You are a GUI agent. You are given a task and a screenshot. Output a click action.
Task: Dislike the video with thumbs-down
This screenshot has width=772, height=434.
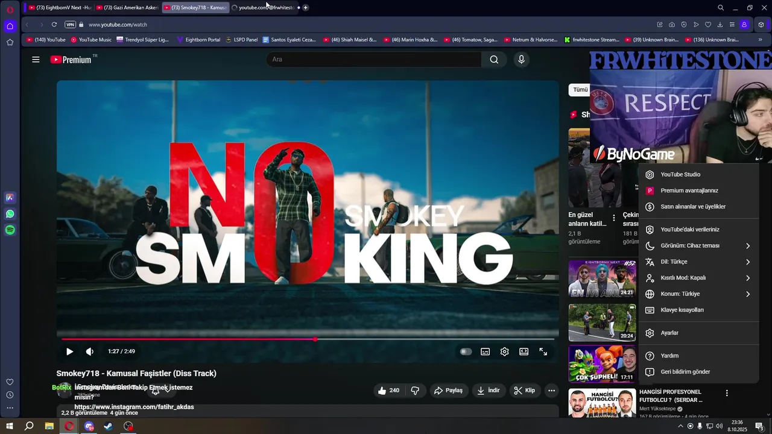415,391
